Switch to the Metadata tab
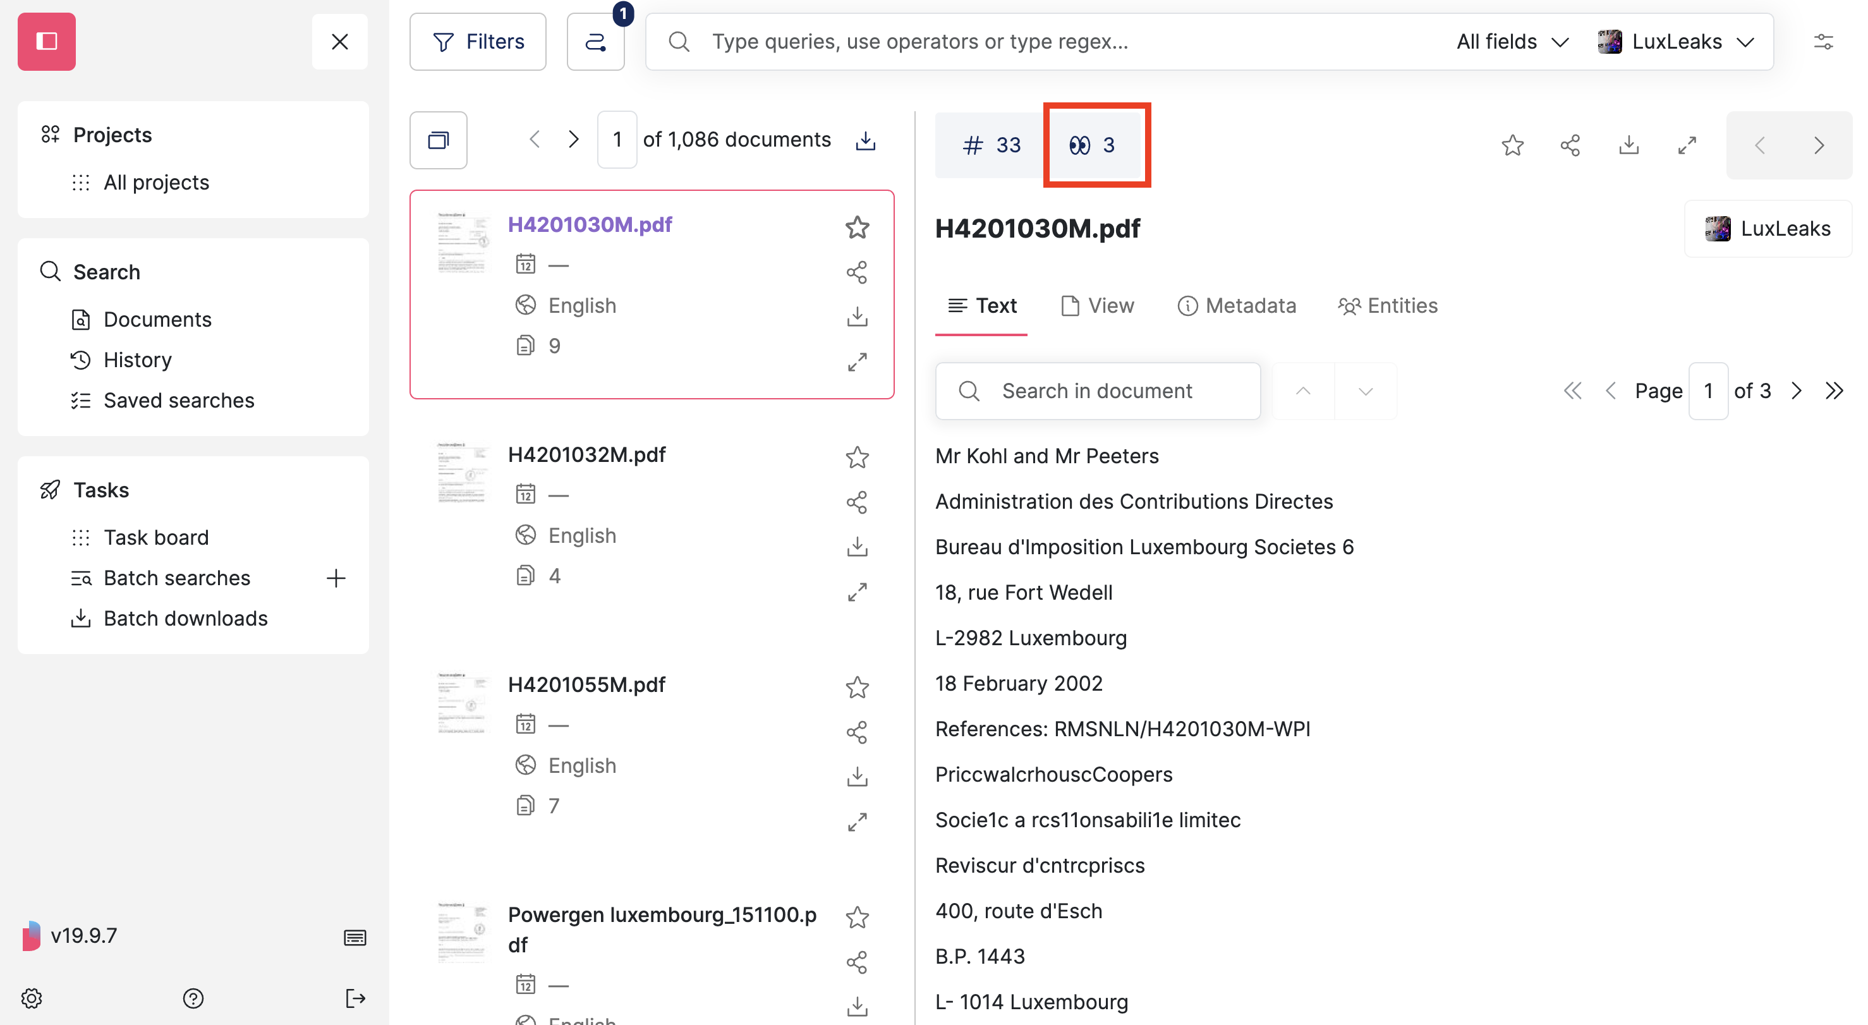 (1237, 306)
